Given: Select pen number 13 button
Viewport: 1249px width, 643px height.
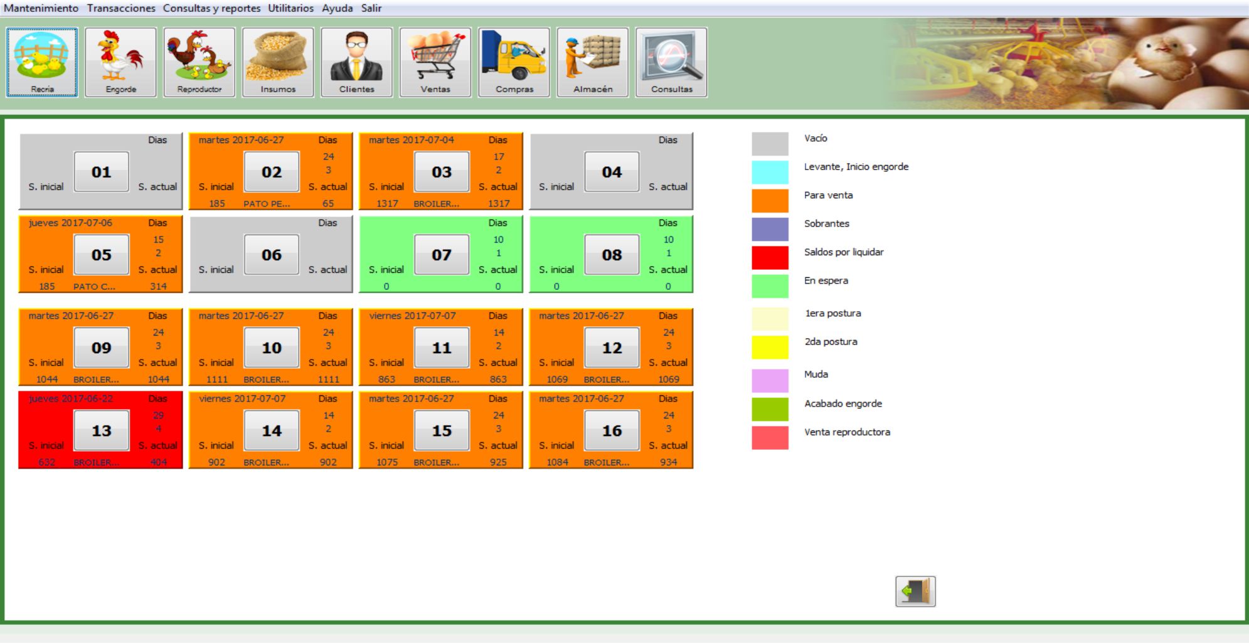Looking at the screenshot, I should point(101,431).
